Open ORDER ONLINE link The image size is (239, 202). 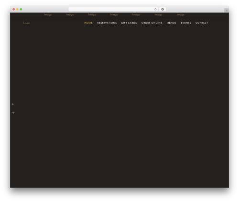[x=152, y=23]
